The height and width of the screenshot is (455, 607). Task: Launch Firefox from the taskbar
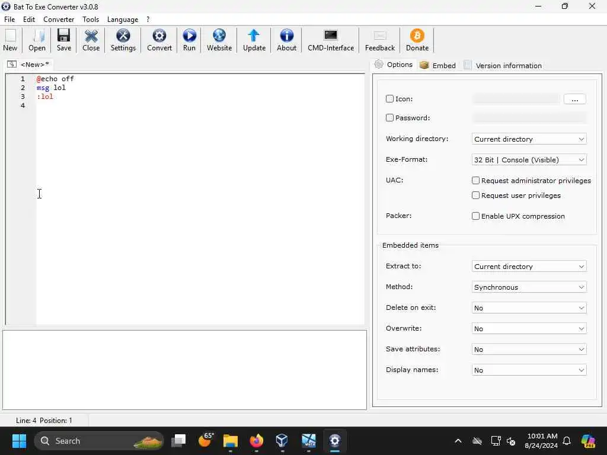tap(256, 441)
